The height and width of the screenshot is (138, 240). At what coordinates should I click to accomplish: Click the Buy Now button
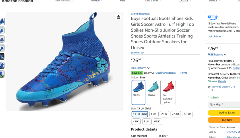tap(227, 120)
